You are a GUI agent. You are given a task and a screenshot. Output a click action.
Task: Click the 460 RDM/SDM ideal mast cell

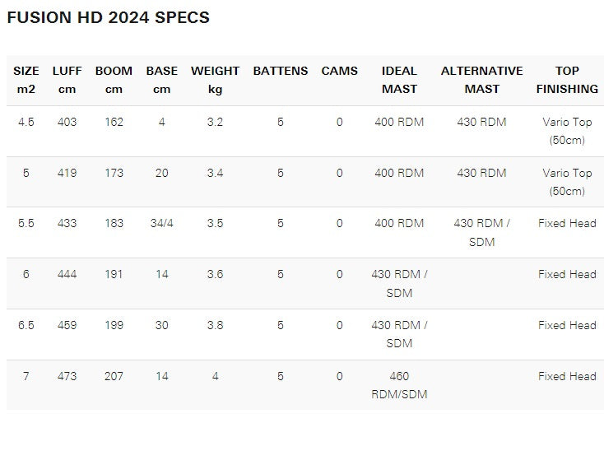coord(399,385)
